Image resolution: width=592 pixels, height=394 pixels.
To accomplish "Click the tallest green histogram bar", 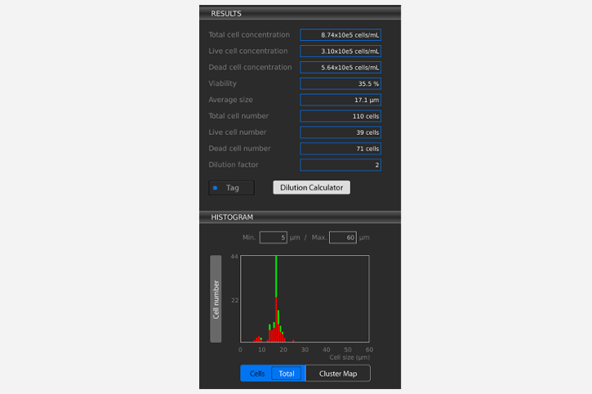I will [x=276, y=276].
